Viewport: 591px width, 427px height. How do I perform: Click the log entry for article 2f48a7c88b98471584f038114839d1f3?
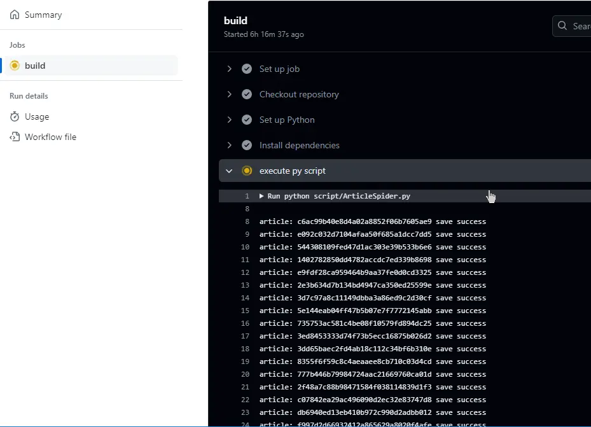[x=373, y=387]
